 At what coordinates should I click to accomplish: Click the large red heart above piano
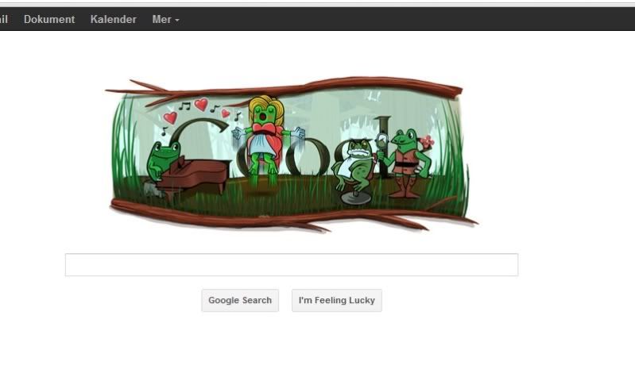(x=201, y=105)
